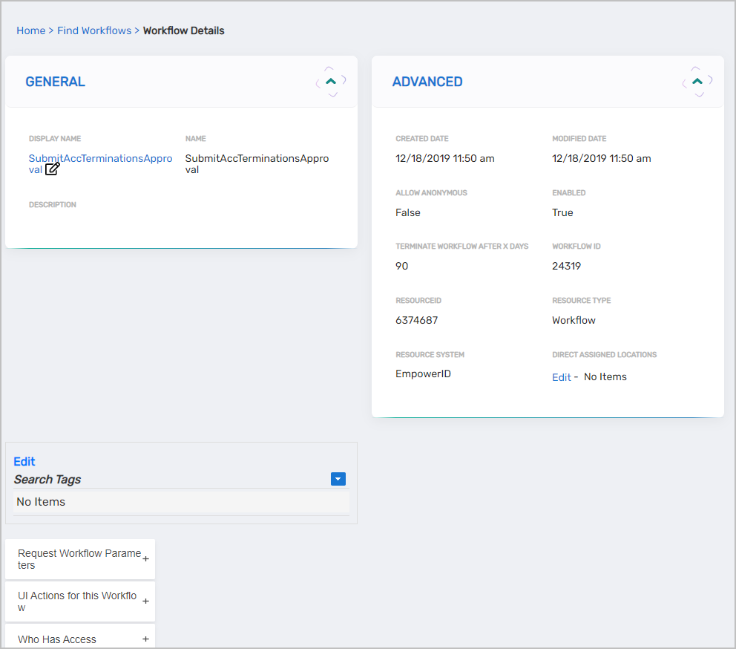Click the pencil icon beside display name
736x649 pixels.
pos(53,169)
